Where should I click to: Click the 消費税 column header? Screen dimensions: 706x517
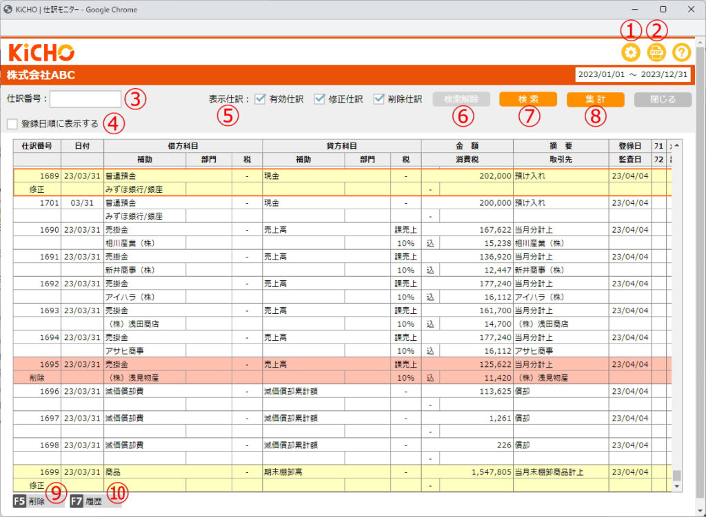467,160
